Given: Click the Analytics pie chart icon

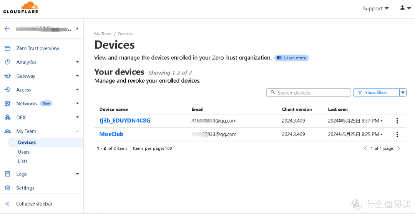Looking at the screenshot, I should [x=8, y=62].
